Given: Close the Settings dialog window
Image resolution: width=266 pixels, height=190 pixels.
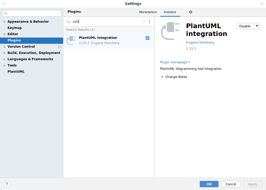Looking at the screenshot, I should (262, 4).
